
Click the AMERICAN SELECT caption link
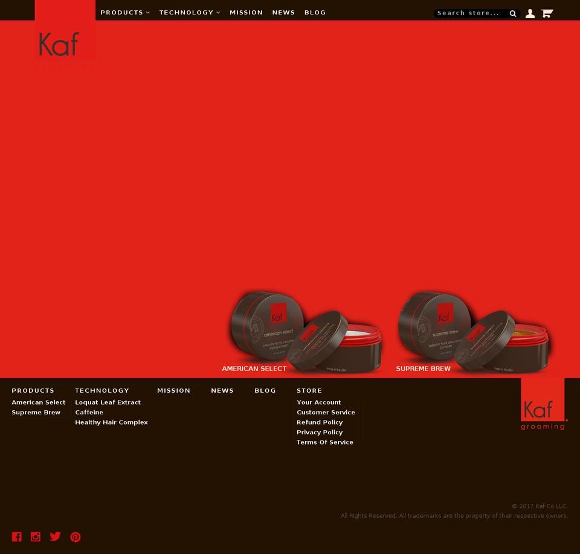[254, 369]
